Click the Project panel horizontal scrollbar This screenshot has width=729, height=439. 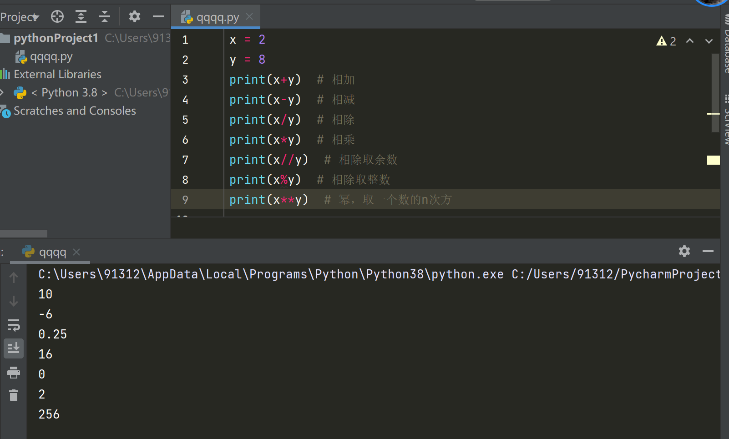click(x=24, y=234)
